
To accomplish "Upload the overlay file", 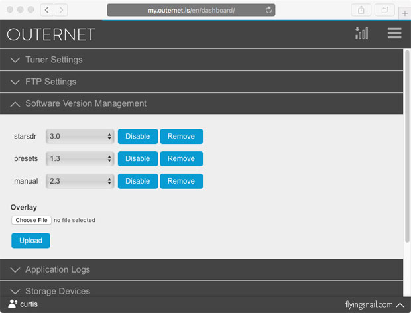I will (x=30, y=241).
